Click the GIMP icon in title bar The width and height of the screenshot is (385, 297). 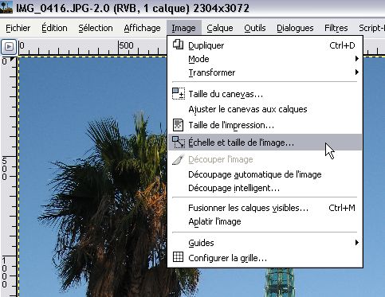(6, 7)
